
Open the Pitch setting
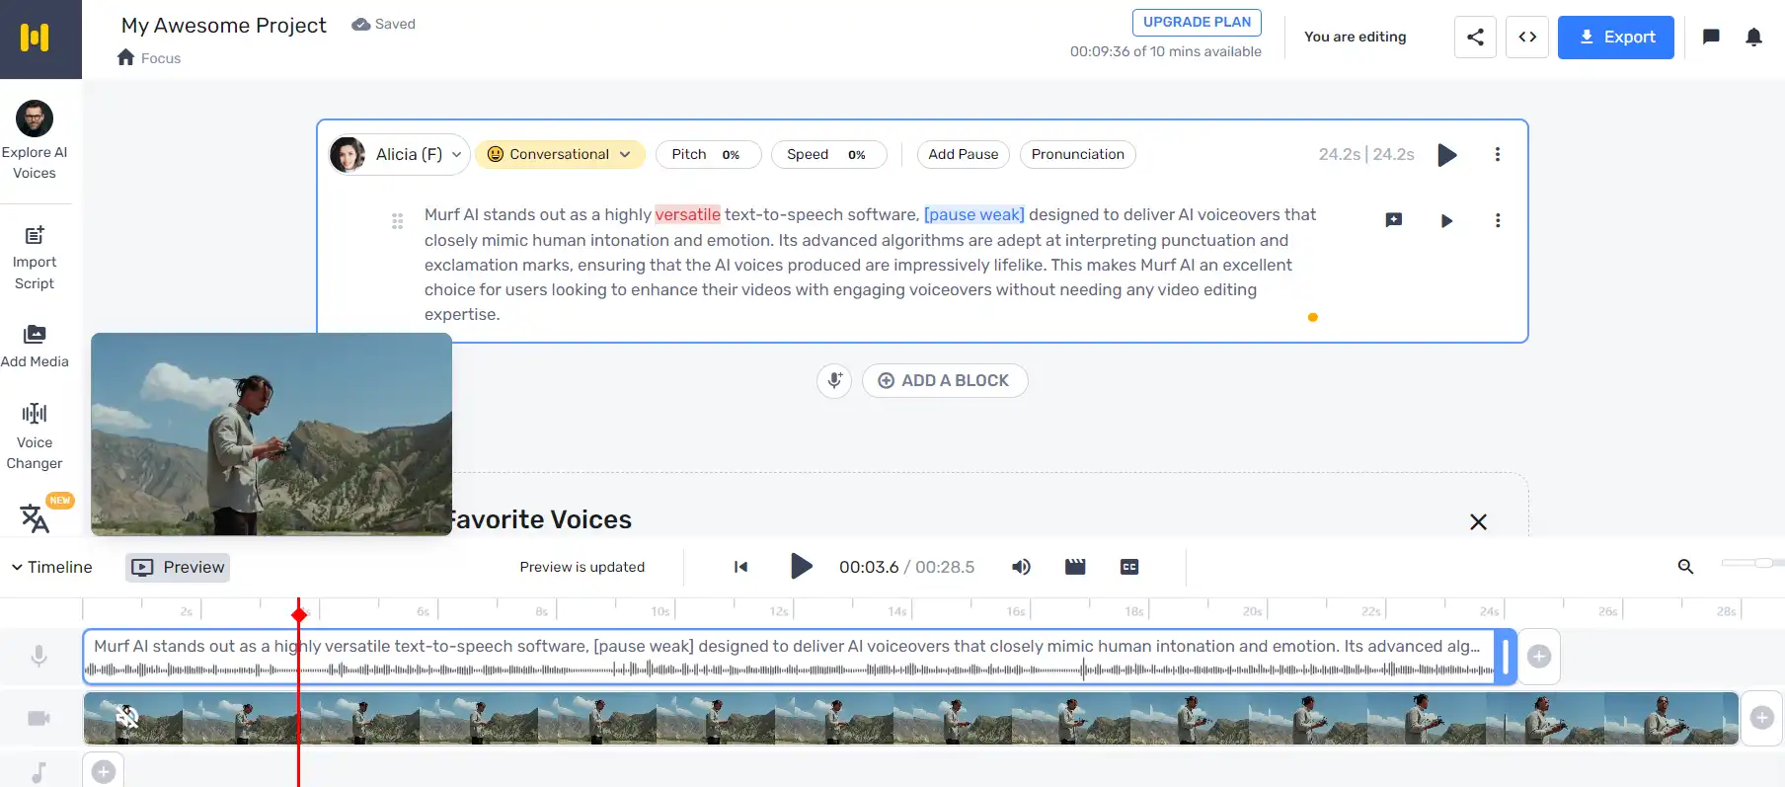[x=708, y=154]
